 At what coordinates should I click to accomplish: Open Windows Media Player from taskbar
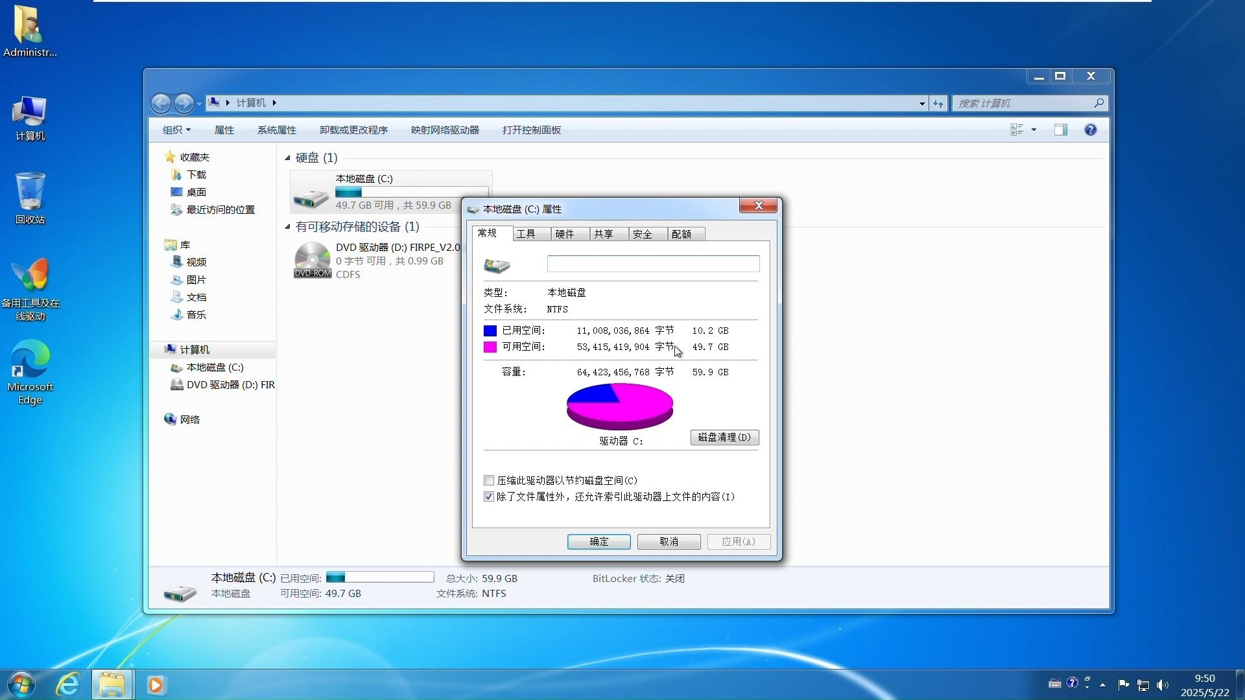[156, 685]
